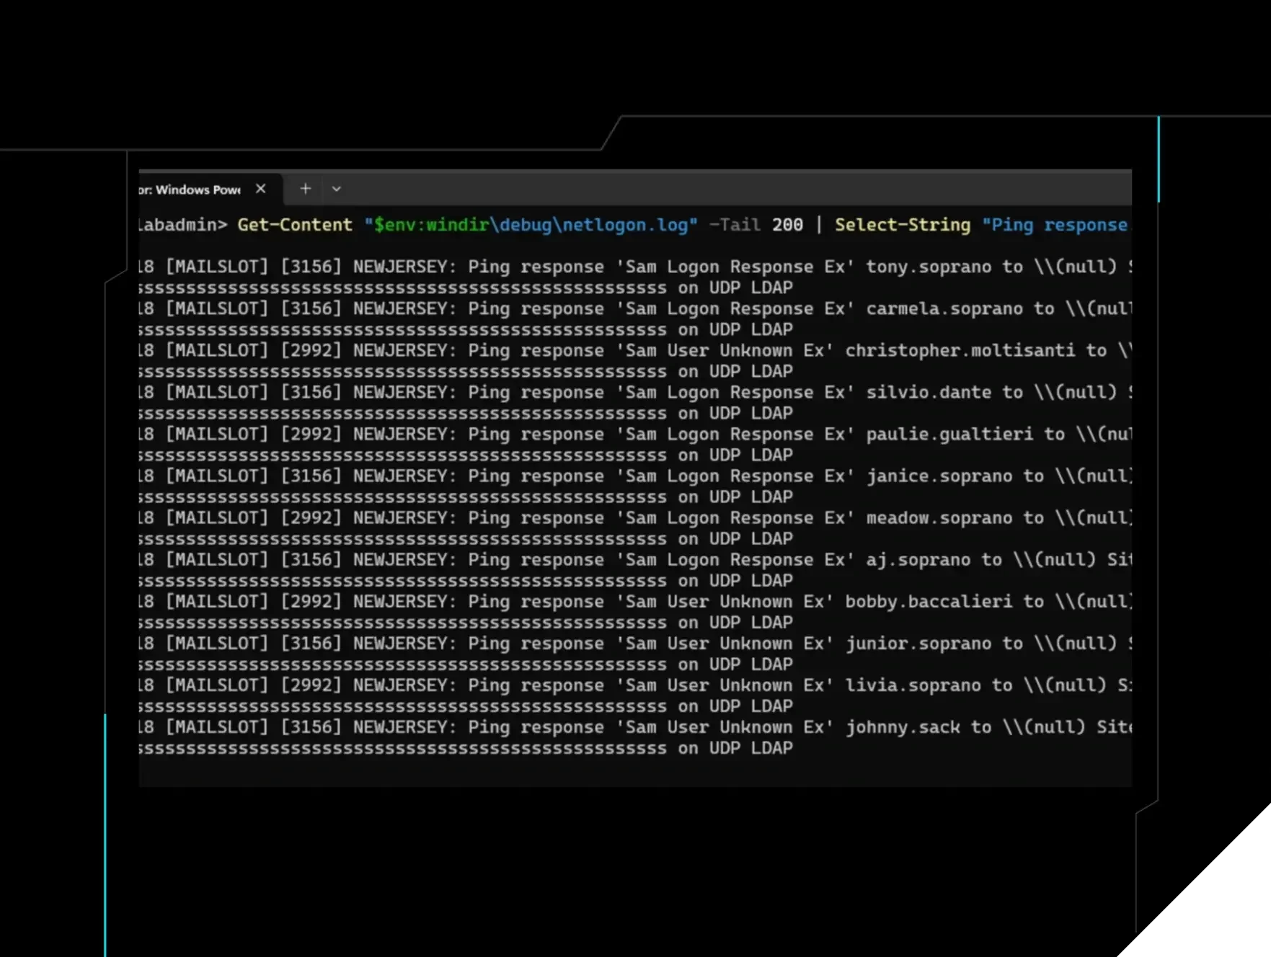The image size is (1271, 957).
Task: Click [2992] process ID on livia.soprano line
Action: [311, 685]
